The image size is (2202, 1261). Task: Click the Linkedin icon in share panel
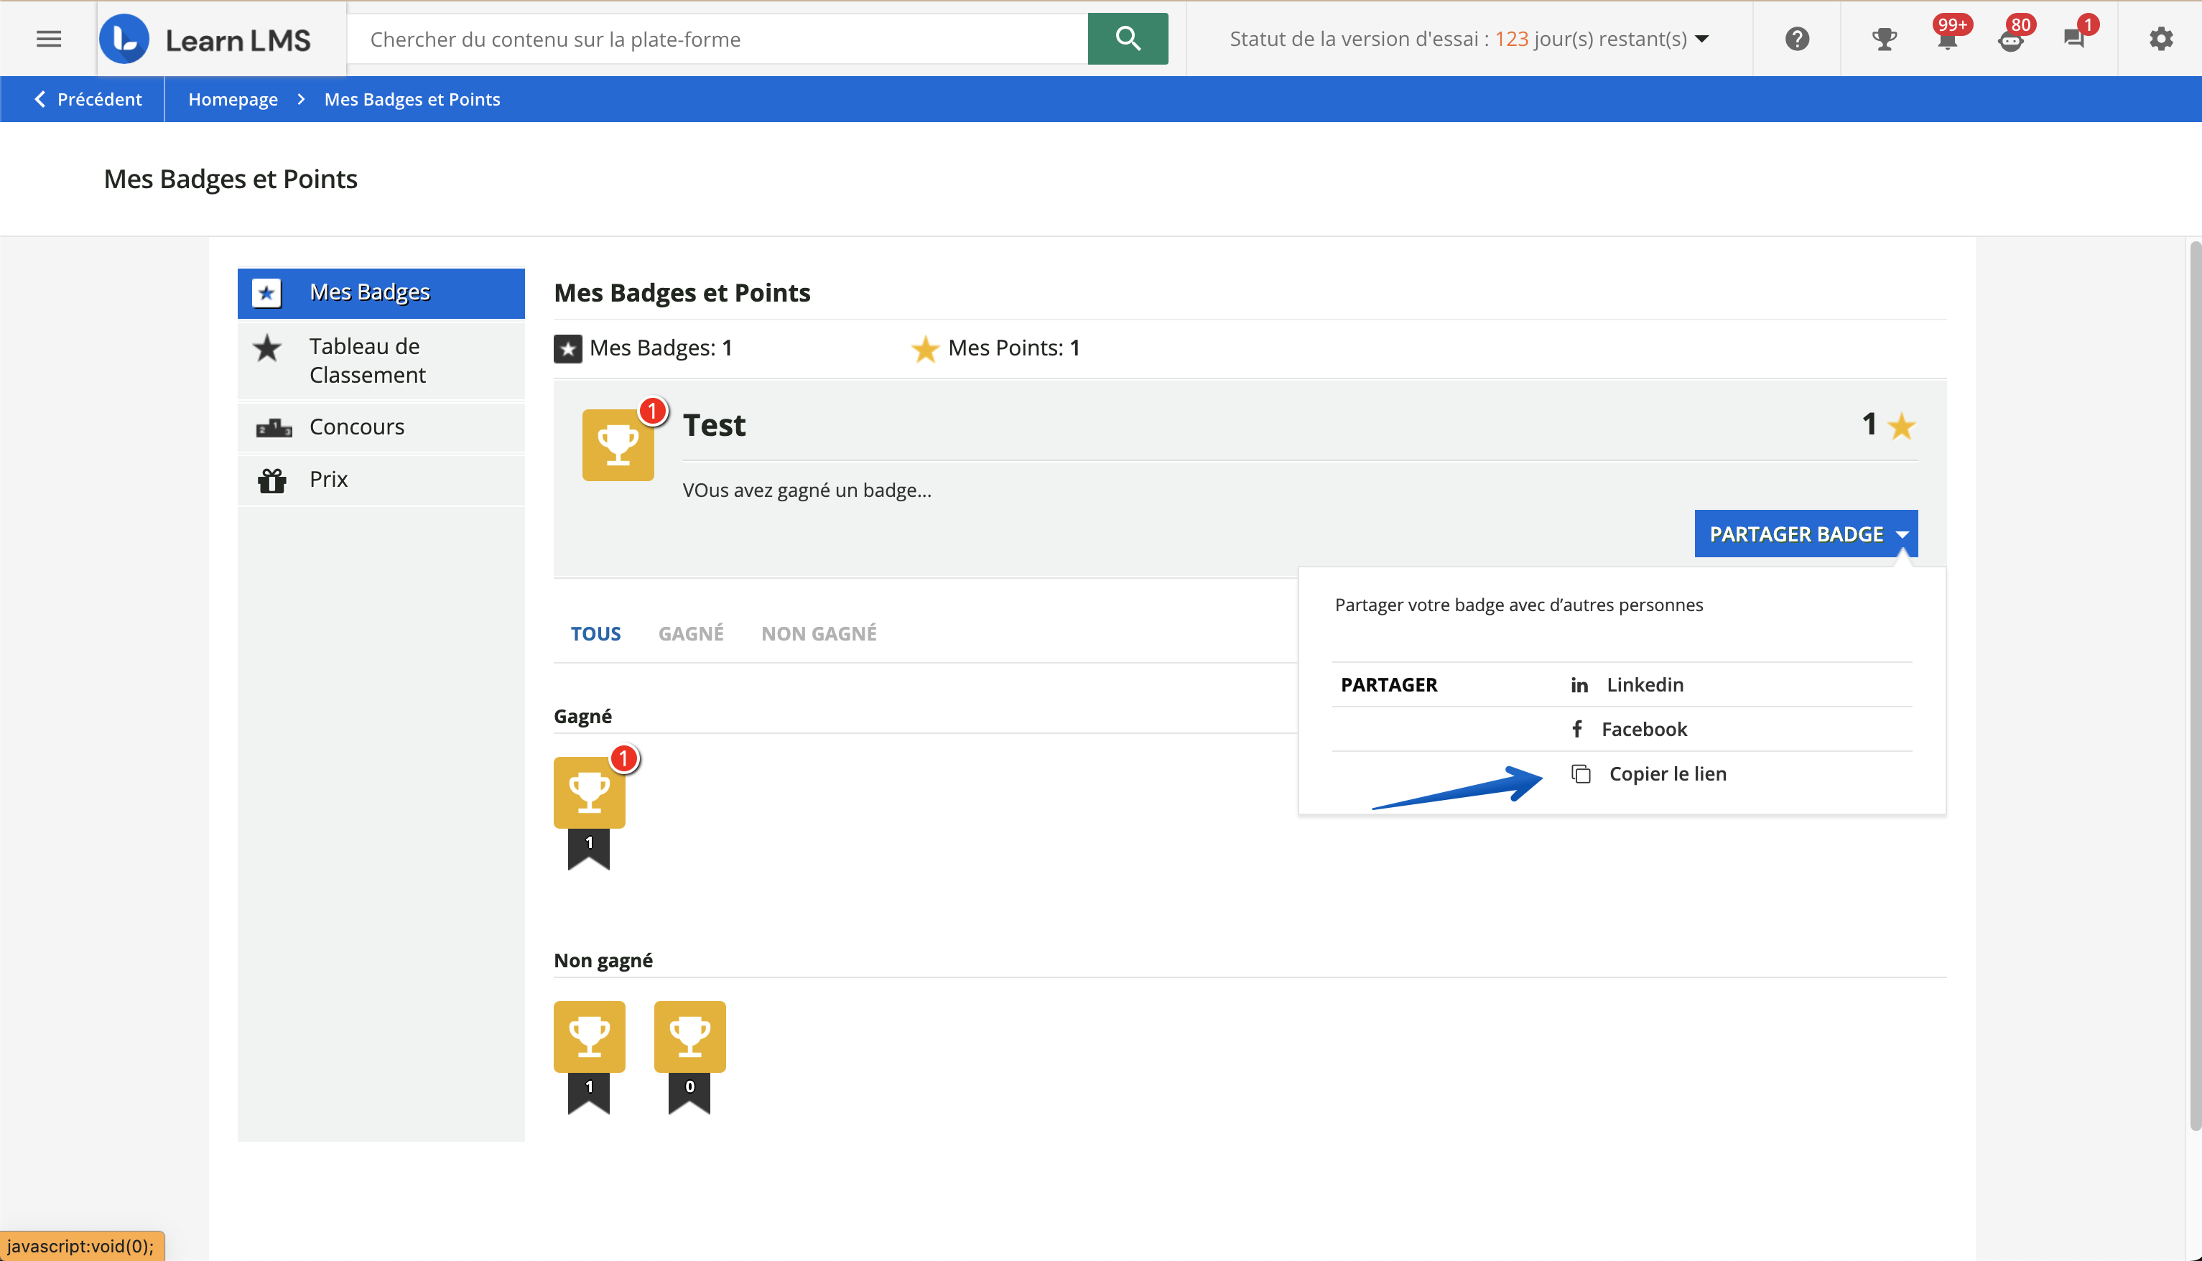coord(1579,685)
